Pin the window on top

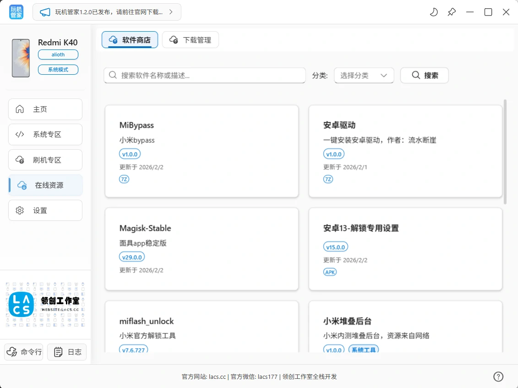coord(452,12)
